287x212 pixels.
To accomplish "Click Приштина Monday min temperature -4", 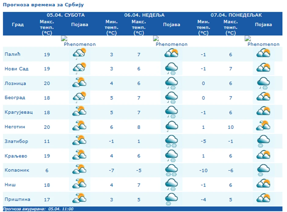I will pos(203,199).
